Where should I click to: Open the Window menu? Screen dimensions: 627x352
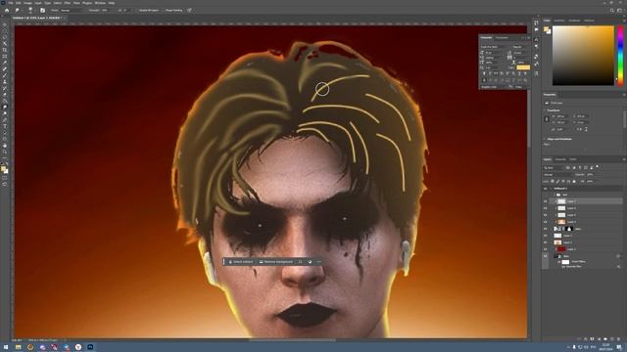100,3
